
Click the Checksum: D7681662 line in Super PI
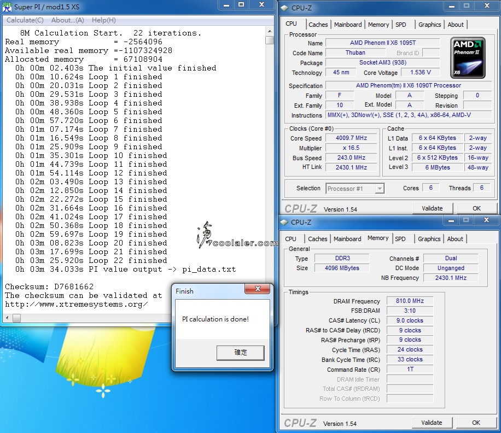pyautogui.click(x=49, y=286)
